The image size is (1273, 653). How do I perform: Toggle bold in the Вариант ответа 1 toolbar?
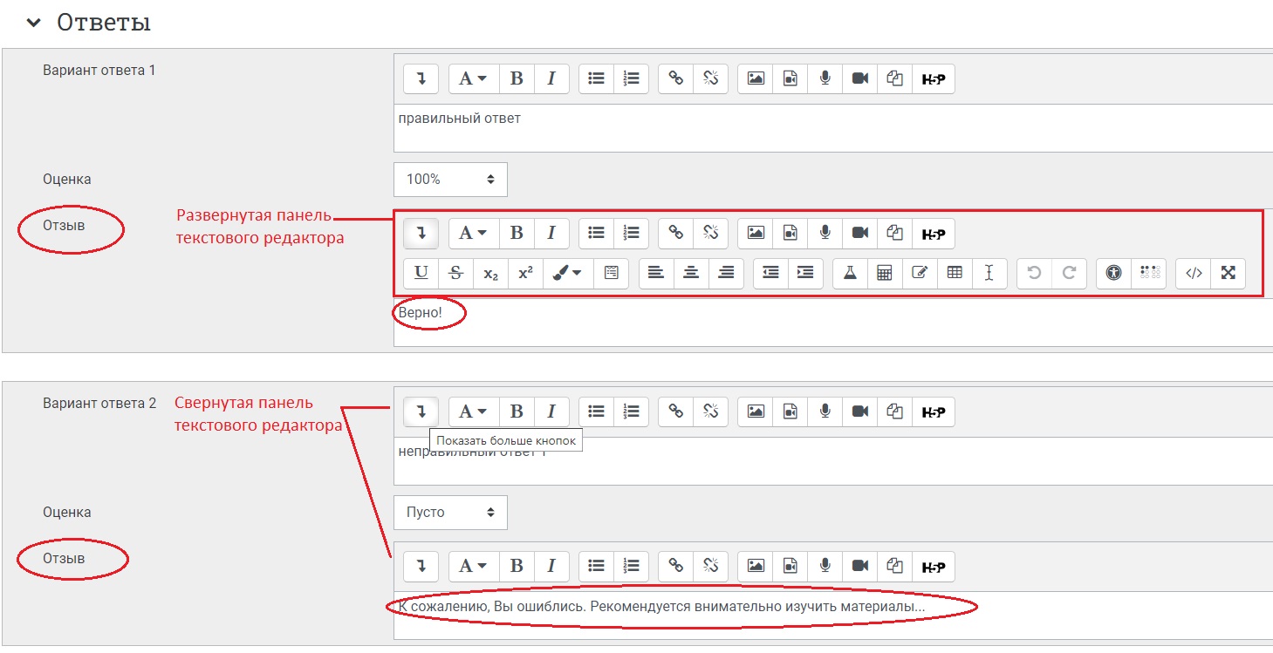coord(517,78)
